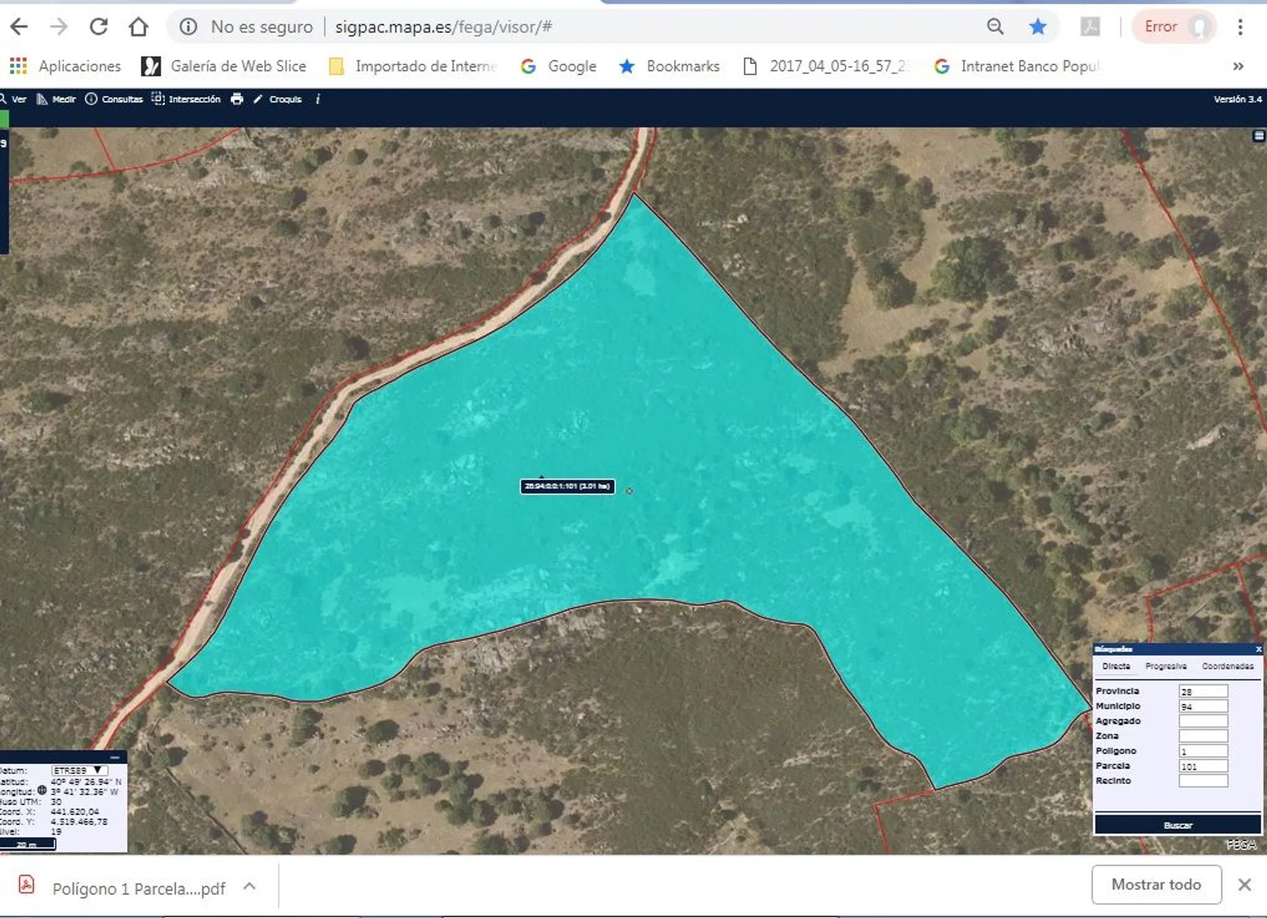This screenshot has height=918, width=1267.
Task: Expand the ETRS89 datum dropdown
Action: (x=80, y=771)
